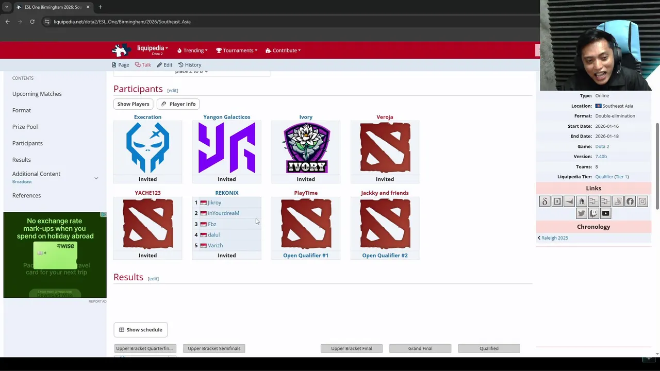Screen dimensions: 660x371
Task: Click the Veroja Dota 2 logo
Action: (385, 148)
